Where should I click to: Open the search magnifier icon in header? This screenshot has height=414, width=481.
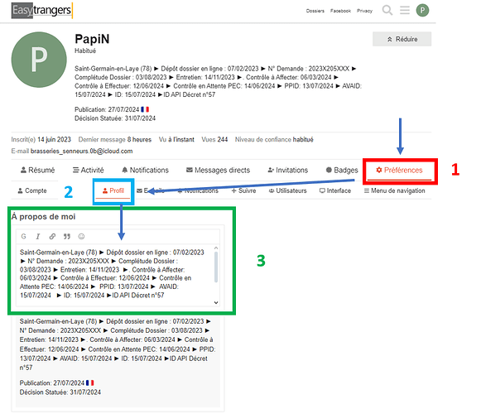click(387, 11)
